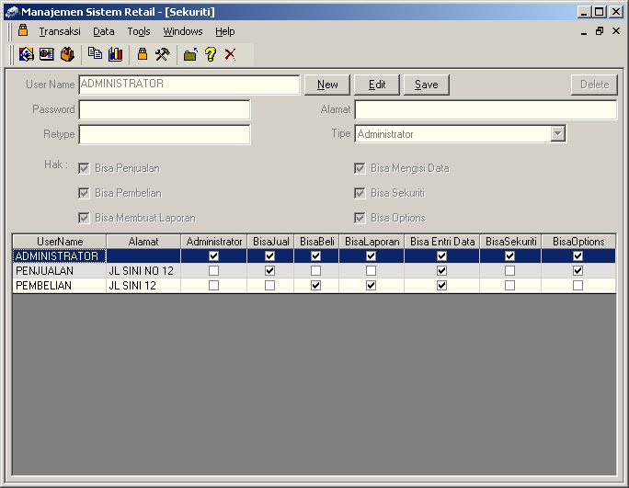Screen dimensions: 629x488
Task: Click the Edit button
Action: pos(377,85)
